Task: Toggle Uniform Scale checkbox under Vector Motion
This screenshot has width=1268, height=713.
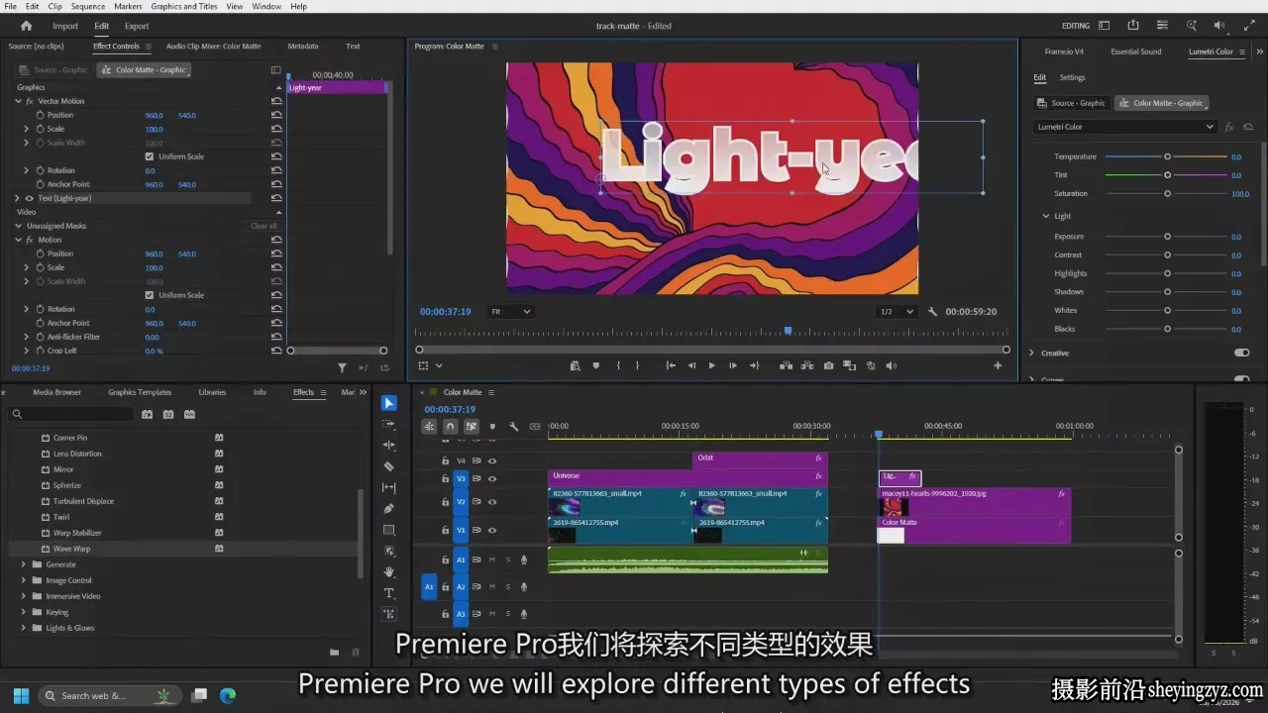Action: pos(150,156)
